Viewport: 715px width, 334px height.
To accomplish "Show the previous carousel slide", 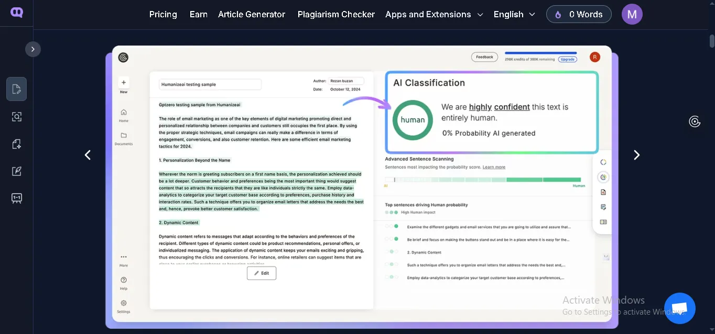I will [x=88, y=155].
